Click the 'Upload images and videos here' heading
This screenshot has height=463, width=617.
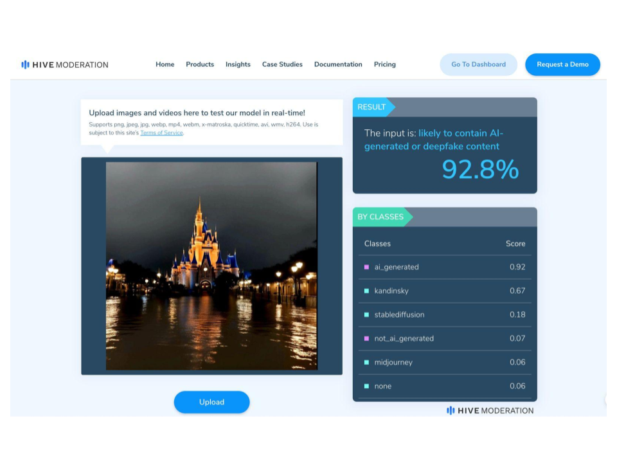[x=197, y=113]
